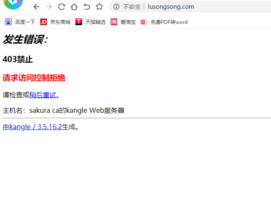Click the forward navigation arrow
This screenshot has height=205, width=271.
click(x=49, y=7)
